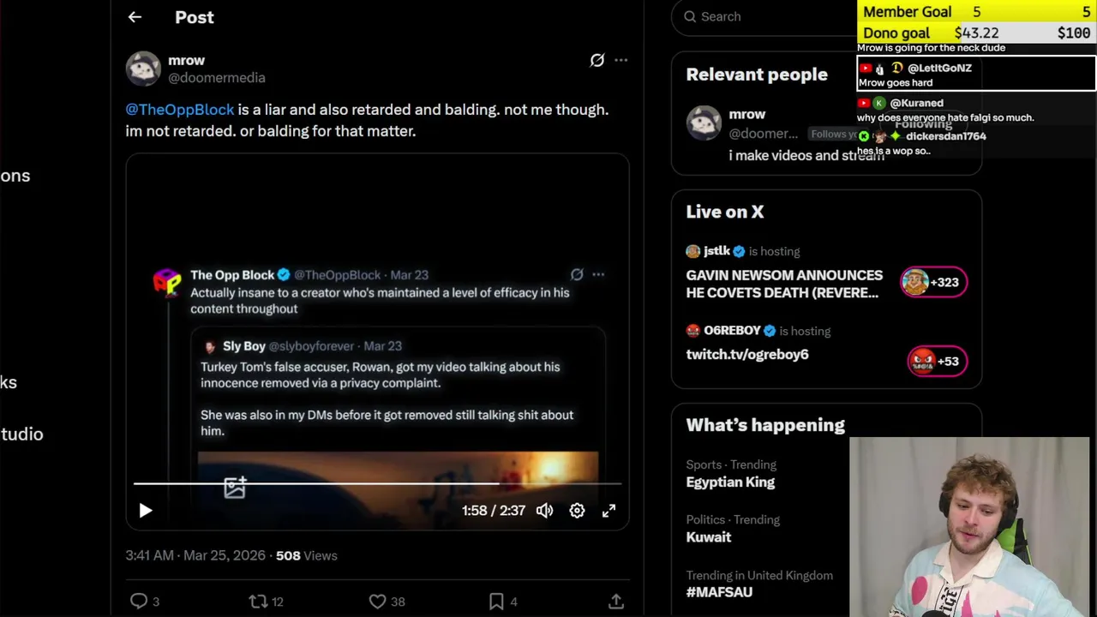Click the Grok icon on mrow's post
This screenshot has width=1097, height=617.
(596, 60)
